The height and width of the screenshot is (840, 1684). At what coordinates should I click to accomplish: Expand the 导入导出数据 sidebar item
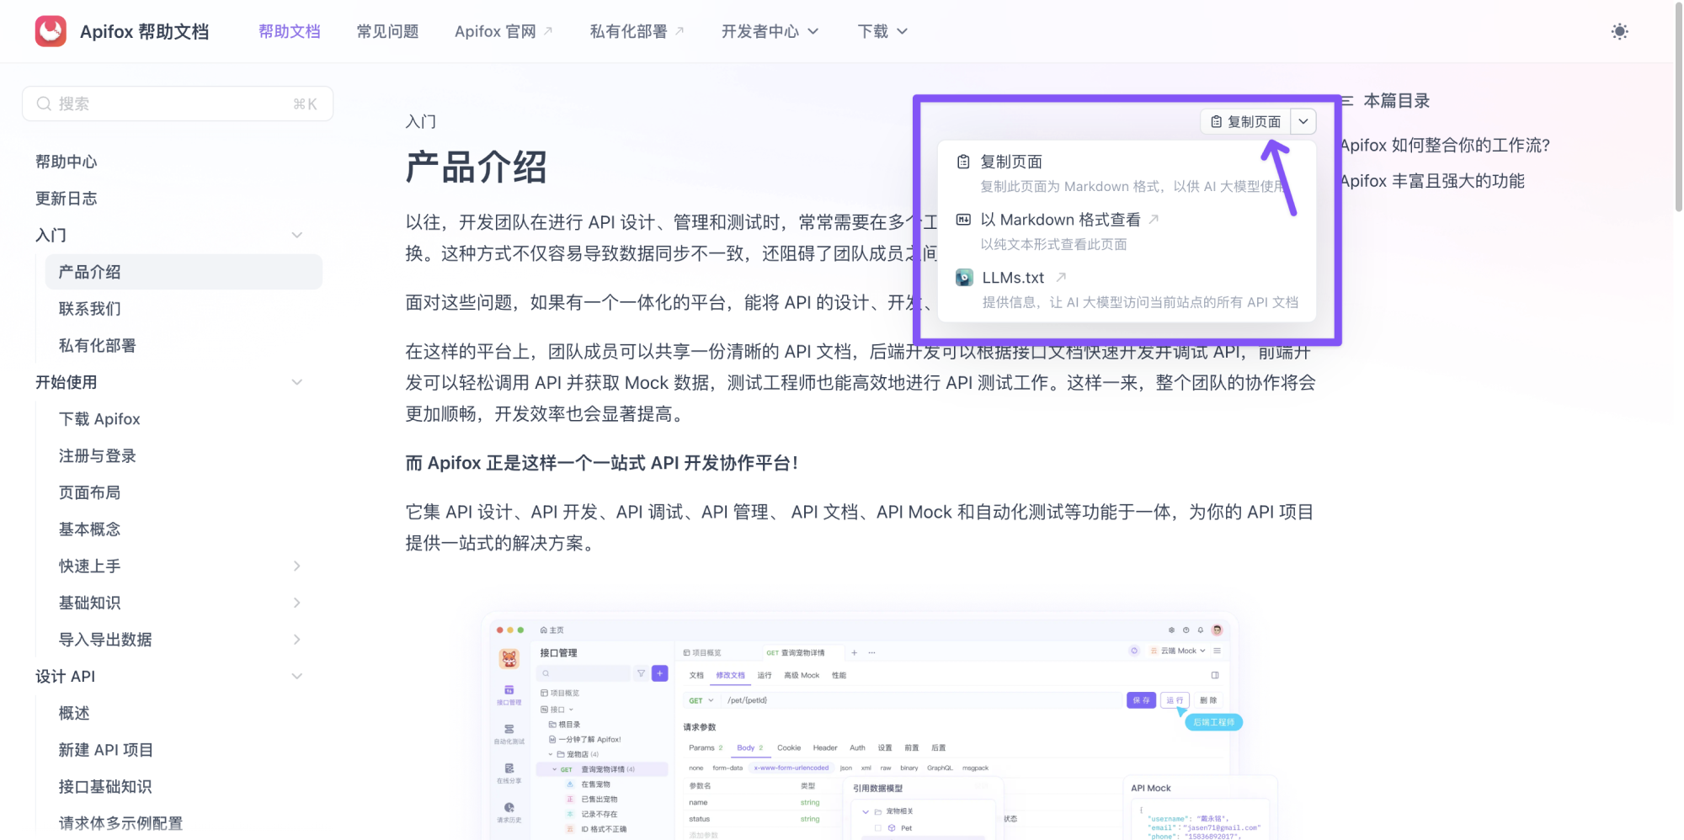[296, 640]
